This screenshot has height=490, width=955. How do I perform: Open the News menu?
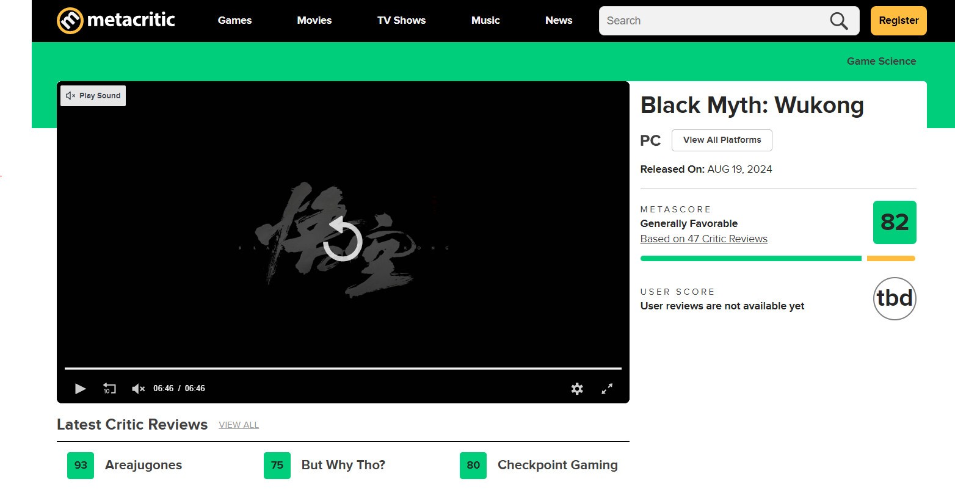tap(559, 20)
